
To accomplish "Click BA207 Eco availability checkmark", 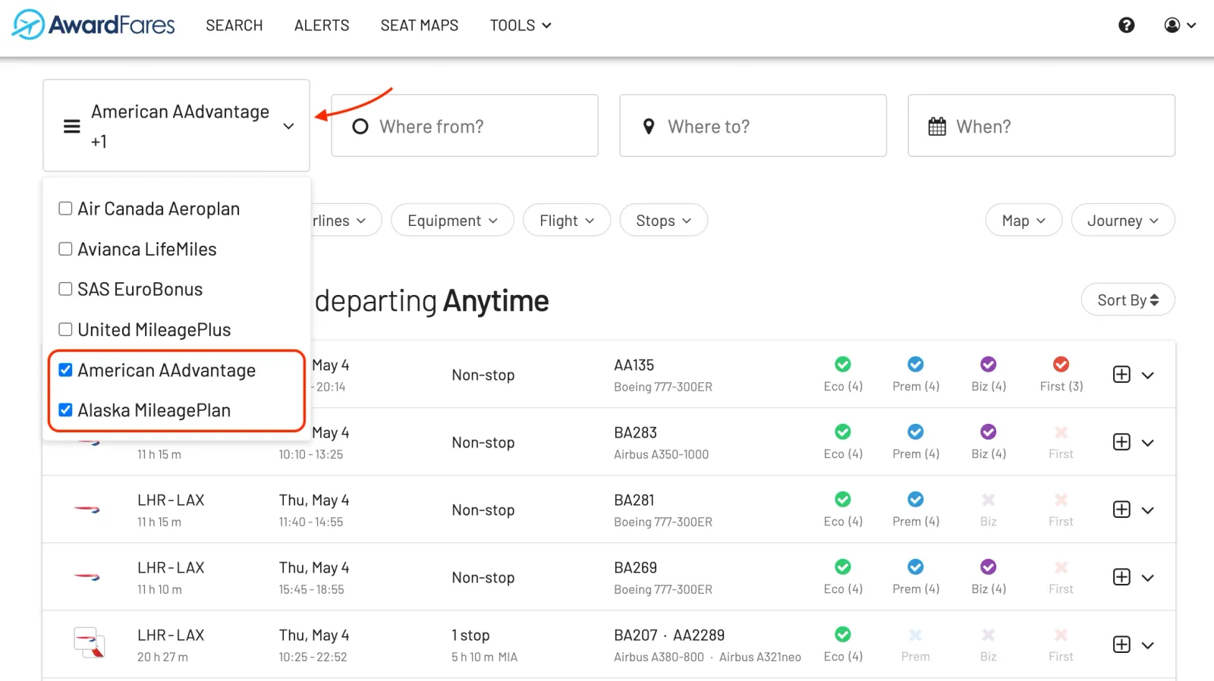I will [x=843, y=634].
